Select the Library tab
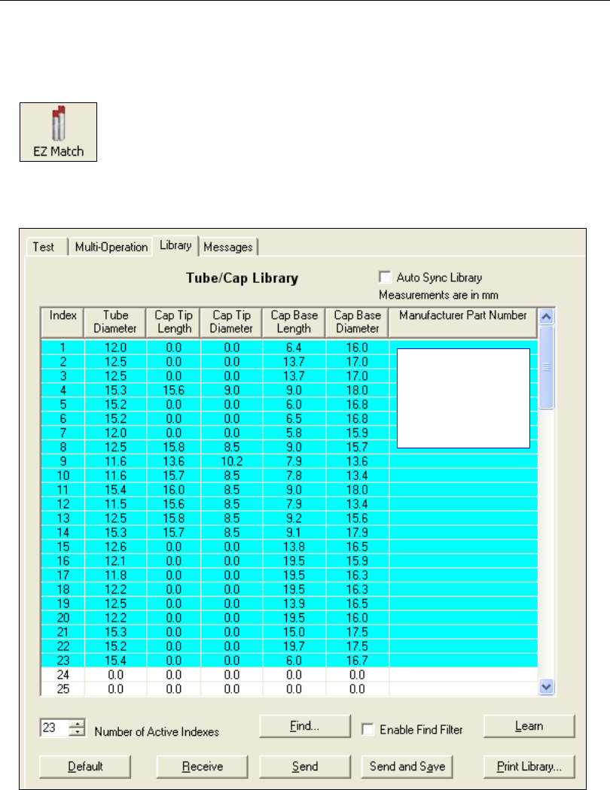Image resolution: width=610 pixels, height=790 pixels. [175, 245]
